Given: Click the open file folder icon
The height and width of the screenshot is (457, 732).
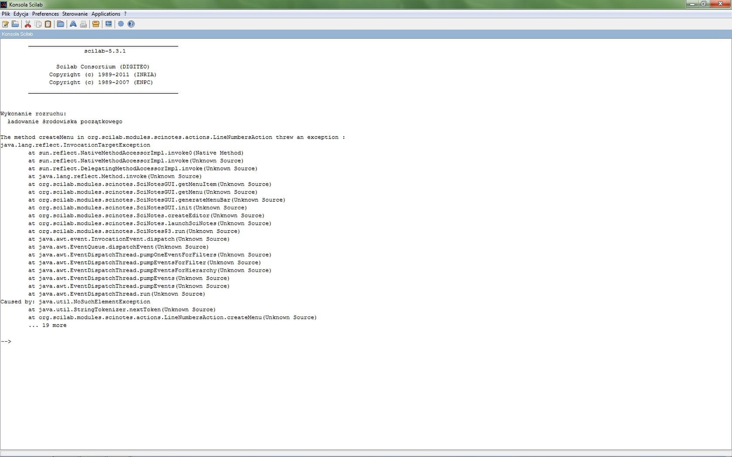Looking at the screenshot, I should [15, 24].
